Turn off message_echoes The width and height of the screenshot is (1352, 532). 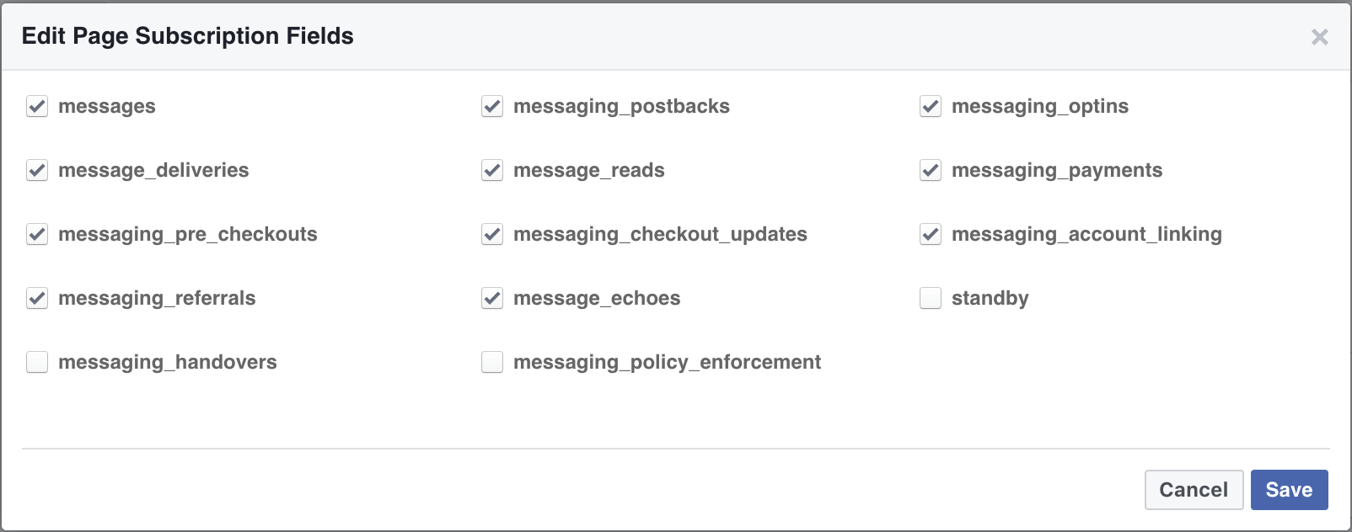492,298
